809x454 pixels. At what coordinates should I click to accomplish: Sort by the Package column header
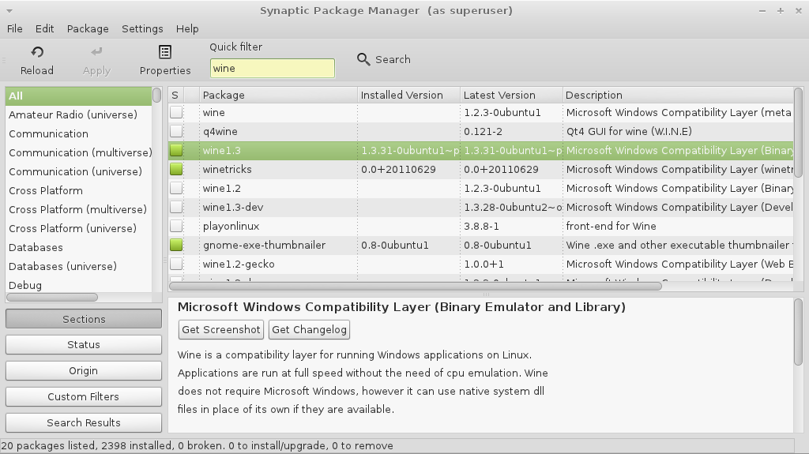click(x=278, y=95)
